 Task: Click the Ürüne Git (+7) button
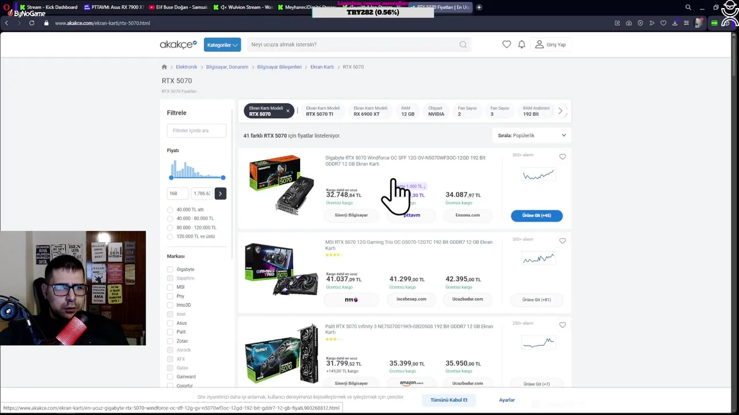tap(536, 384)
